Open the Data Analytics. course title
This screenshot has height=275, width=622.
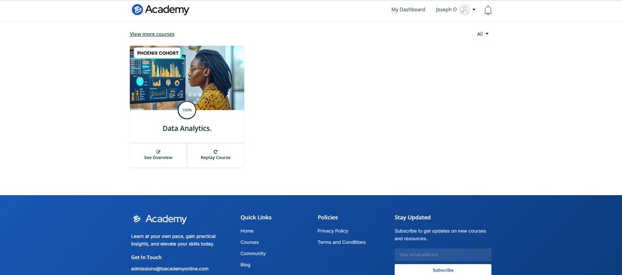(187, 128)
